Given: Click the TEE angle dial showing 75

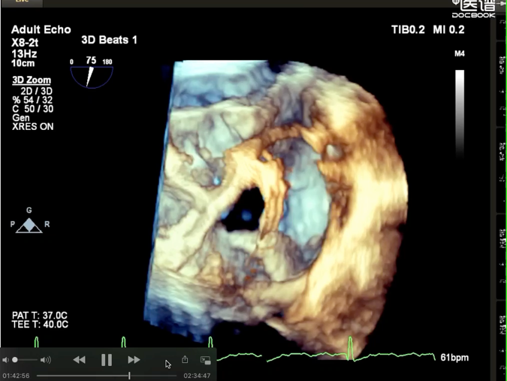Looking at the screenshot, I should coord(91,74).
